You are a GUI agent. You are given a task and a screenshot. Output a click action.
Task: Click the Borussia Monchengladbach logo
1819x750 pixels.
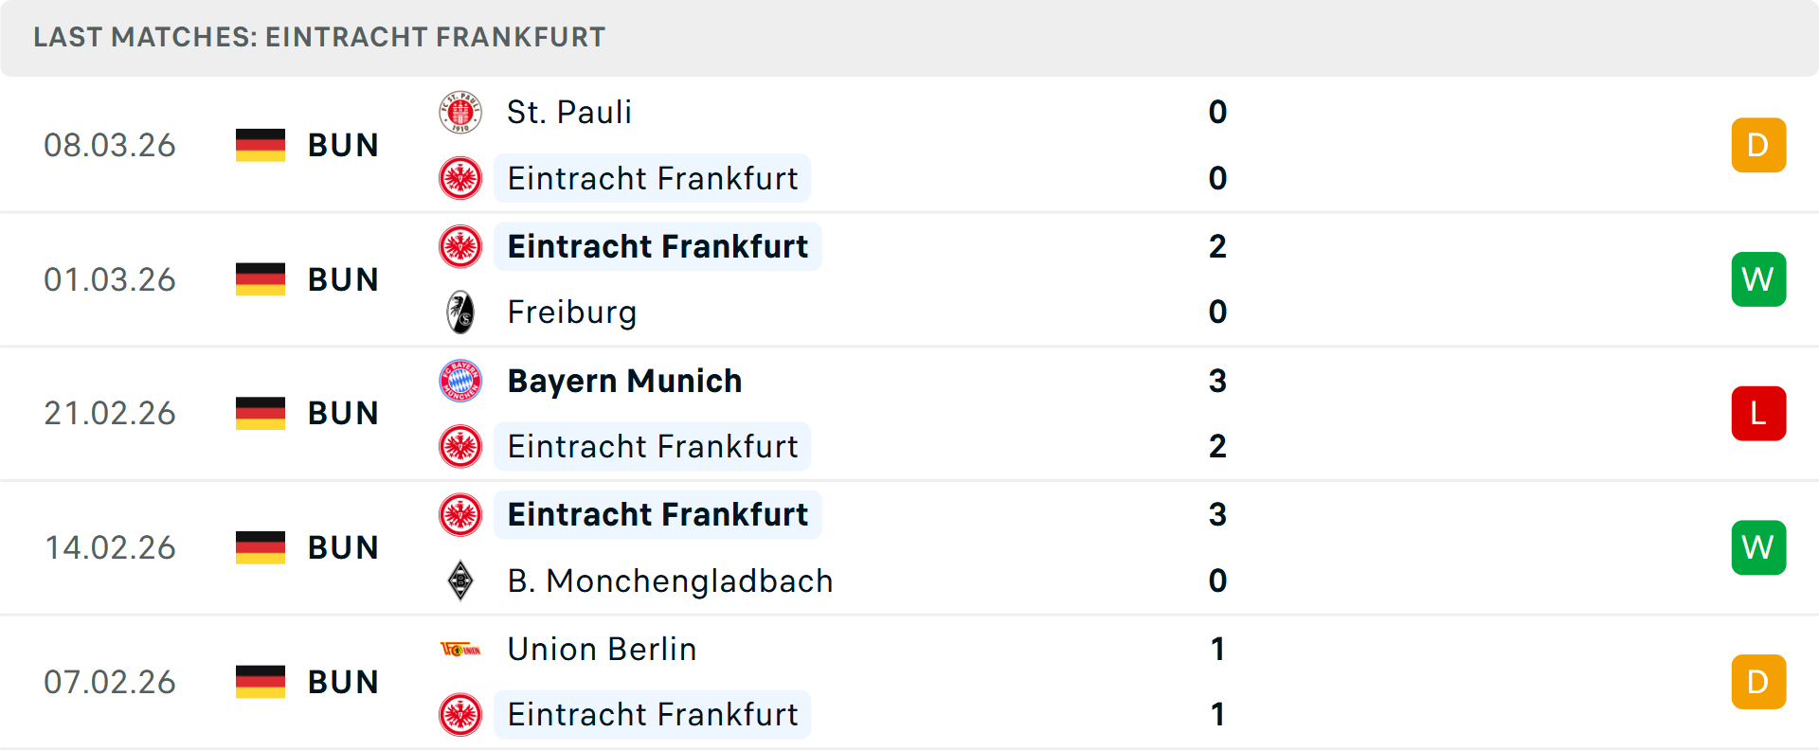click(460, 580)
